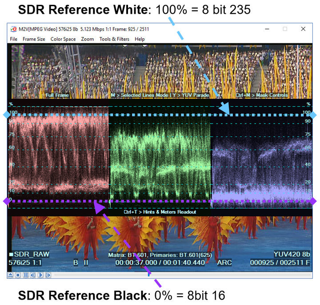Open the Tools & Filters menu
Viewport: 320px width, 305px height.
click(115, 39)
